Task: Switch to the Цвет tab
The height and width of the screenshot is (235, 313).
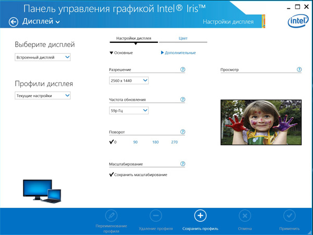Action: pos(183,39)
